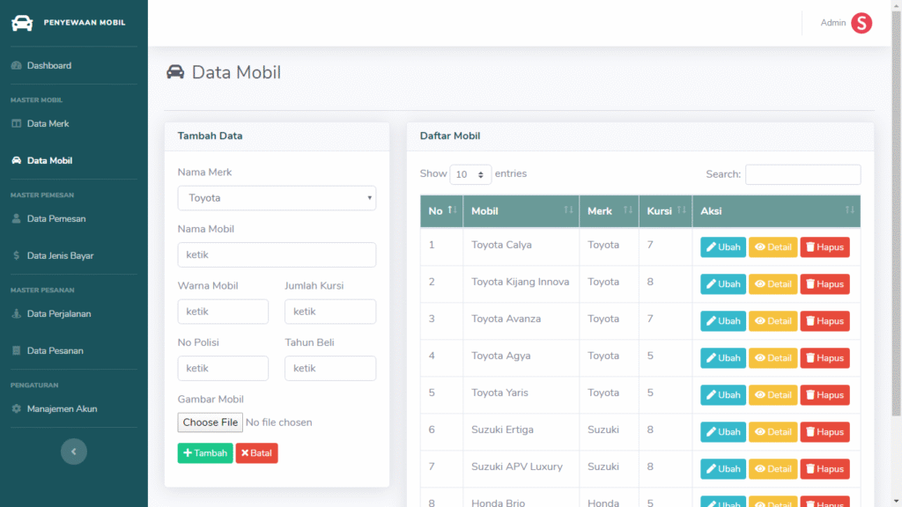View Detail of Toyota Calya
The width and height of the screenshot is (902, 507).
773,247
